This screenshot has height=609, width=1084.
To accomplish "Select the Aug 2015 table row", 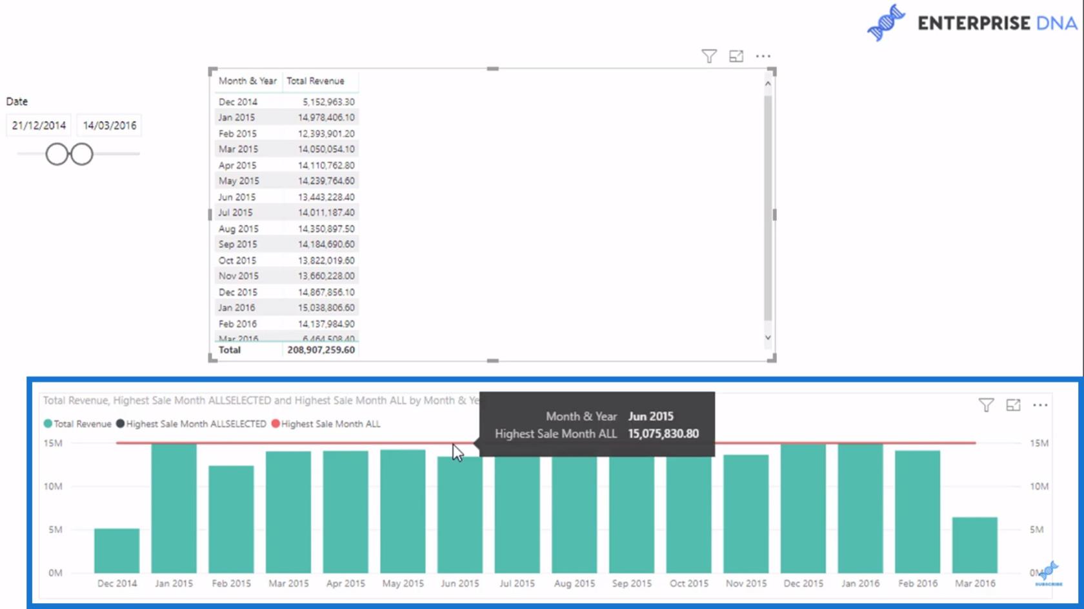I will click(286, 229).
